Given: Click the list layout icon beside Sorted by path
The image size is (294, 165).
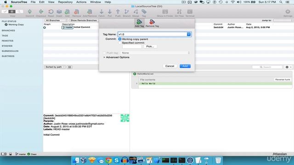Looking at the screenshot, I should point(69,67).
